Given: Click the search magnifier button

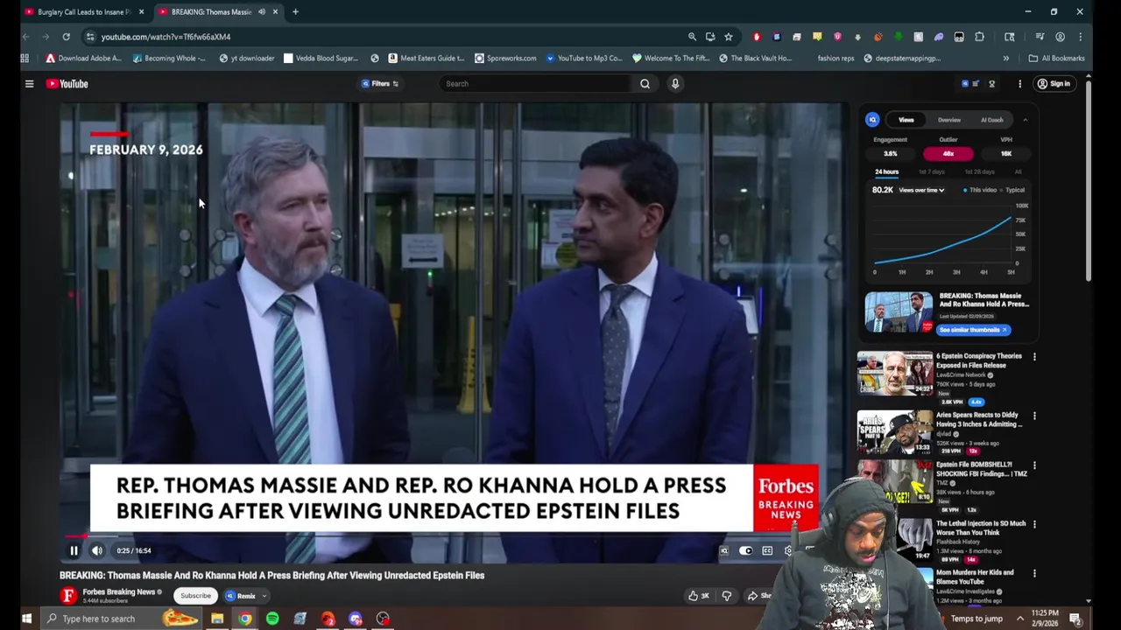Looking at the screenshot, I should (645, 84).
